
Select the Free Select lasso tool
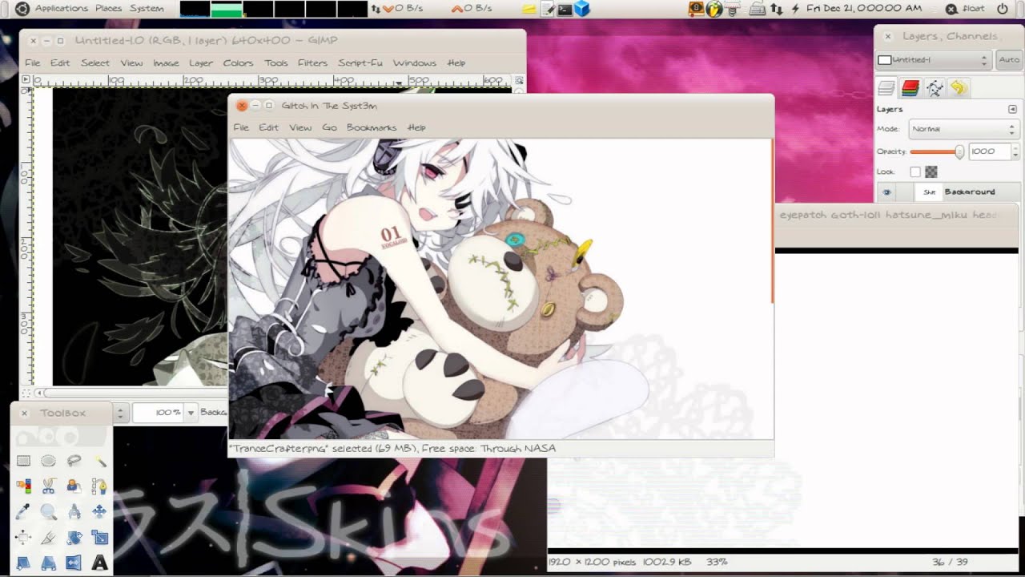[74, 461]
